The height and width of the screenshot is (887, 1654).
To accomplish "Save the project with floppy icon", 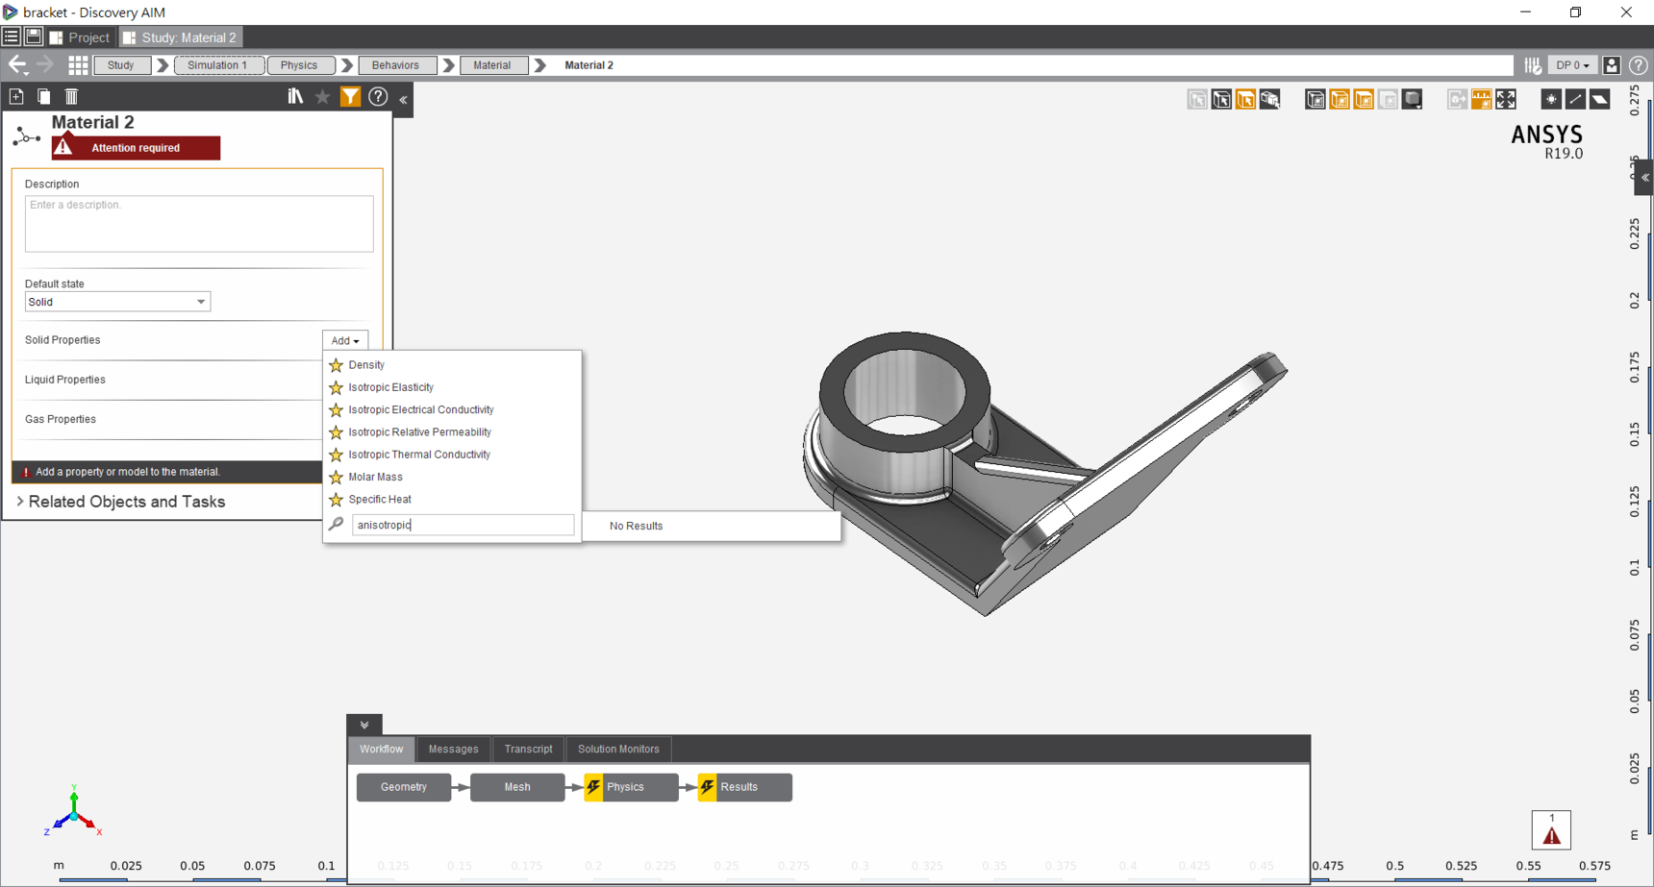I will (x=34, y=37).
